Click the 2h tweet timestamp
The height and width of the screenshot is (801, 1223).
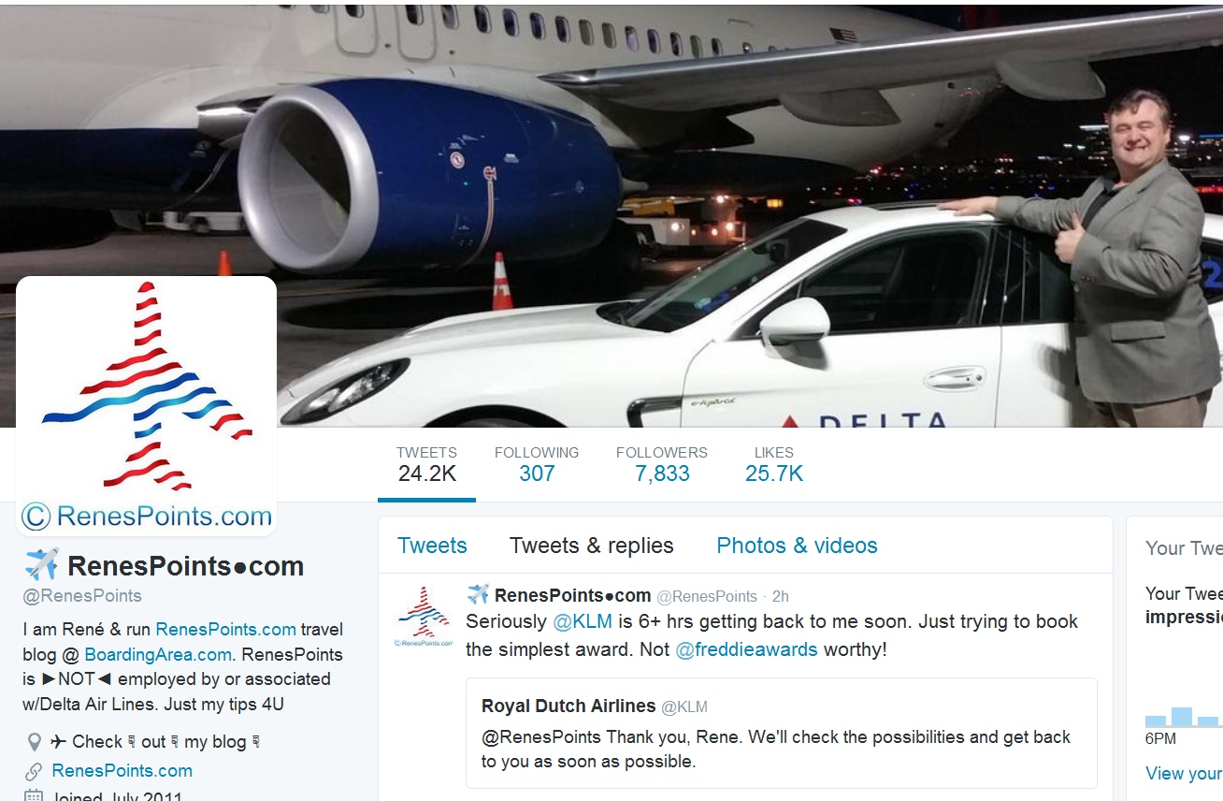coord(780,596)
